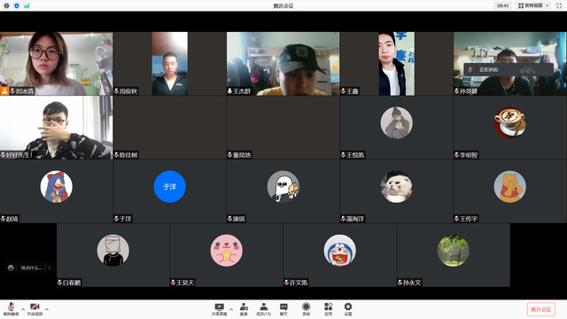Open the apps icon in toolbar
This screenshot has height=319, width=567.
click(x=328, y=309)
